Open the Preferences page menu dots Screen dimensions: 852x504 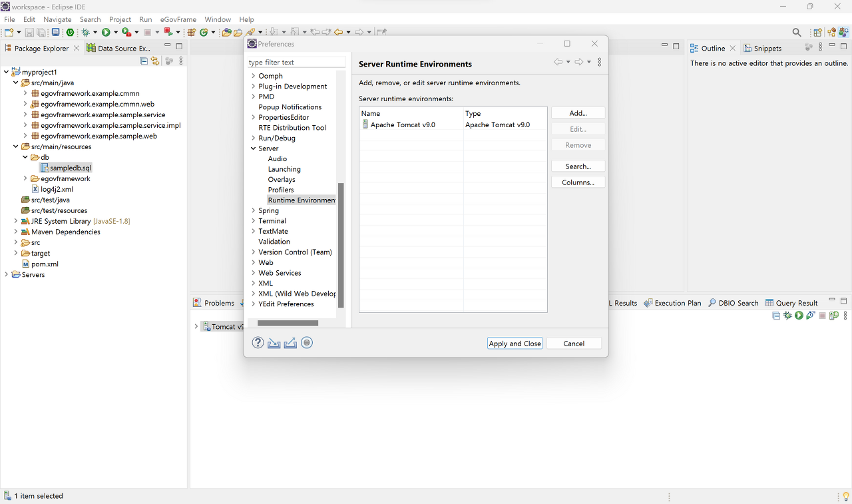pos(599,62)
